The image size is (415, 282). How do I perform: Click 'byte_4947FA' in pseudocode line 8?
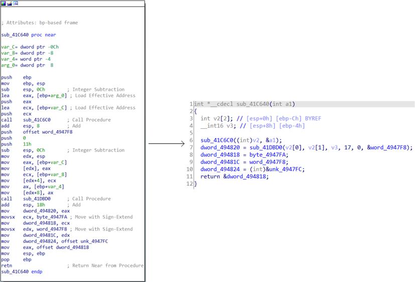(x=267, y=155)
